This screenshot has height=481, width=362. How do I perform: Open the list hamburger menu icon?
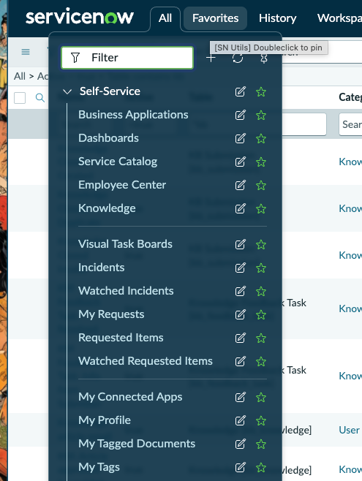pos(26,52)
